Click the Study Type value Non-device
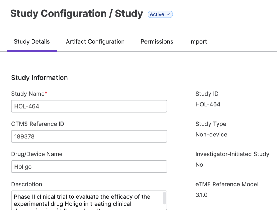The image size is (277, 219). click(x=211, y=135)
